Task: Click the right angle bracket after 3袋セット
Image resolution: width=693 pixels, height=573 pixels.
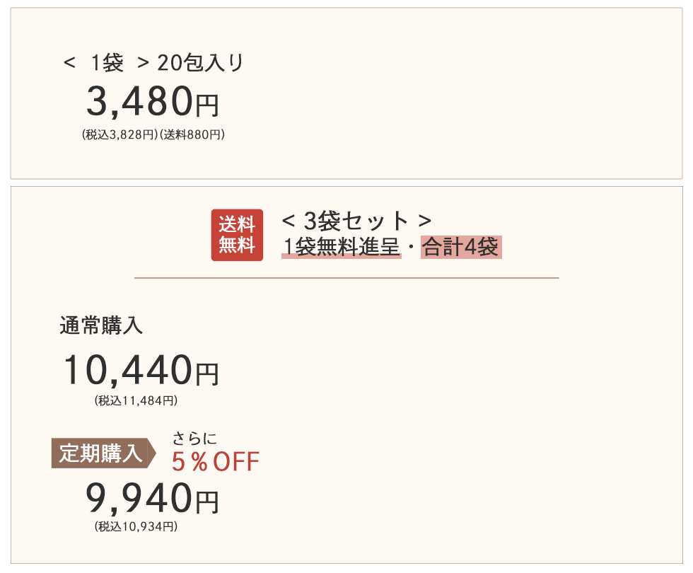Action: [x=424, y=221]
